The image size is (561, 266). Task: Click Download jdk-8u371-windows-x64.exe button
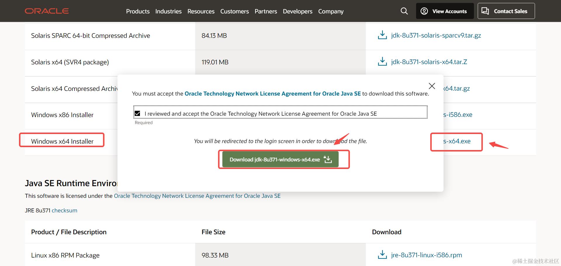point(280,159)
